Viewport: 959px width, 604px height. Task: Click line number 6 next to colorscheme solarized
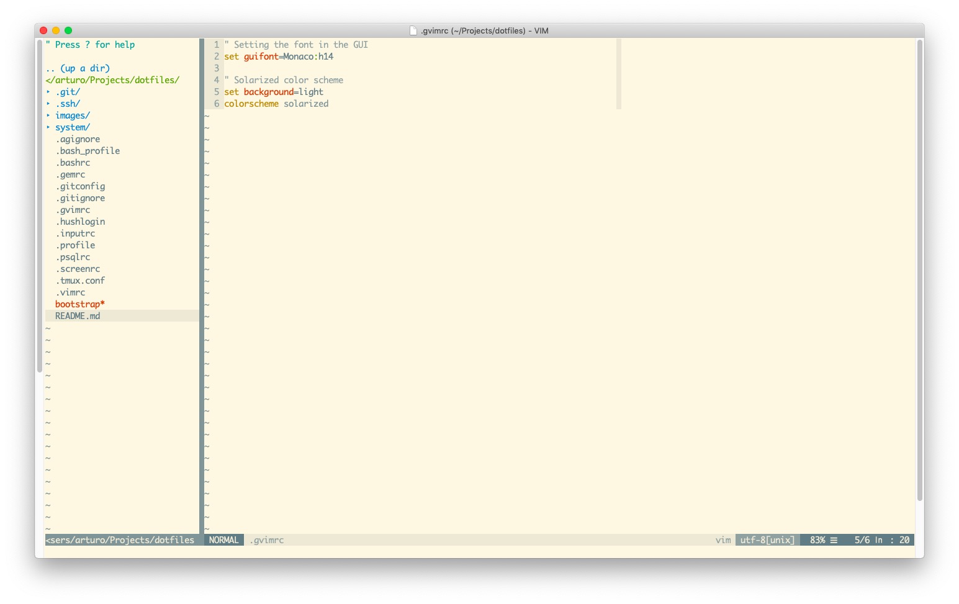(x=216, y=103)
